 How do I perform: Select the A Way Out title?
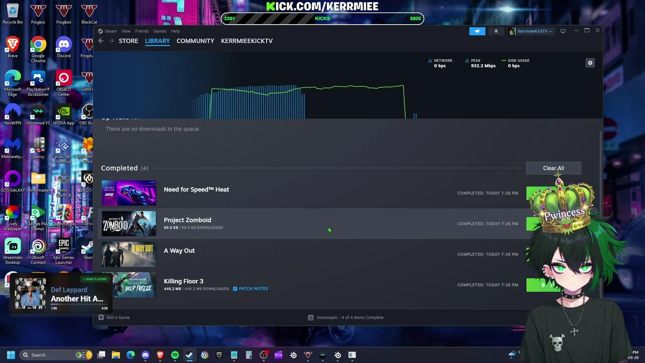click(179, 251)
